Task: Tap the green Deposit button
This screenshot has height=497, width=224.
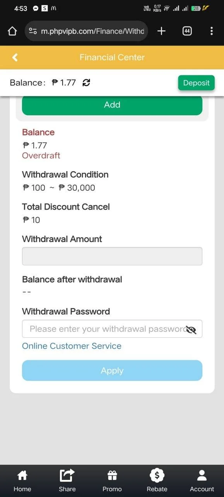Action: pyautogui.click(x=196, y=83)
